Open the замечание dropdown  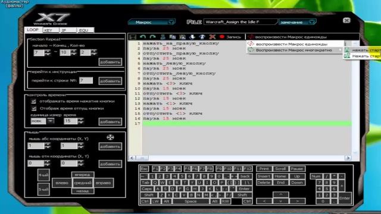[298, 22]
